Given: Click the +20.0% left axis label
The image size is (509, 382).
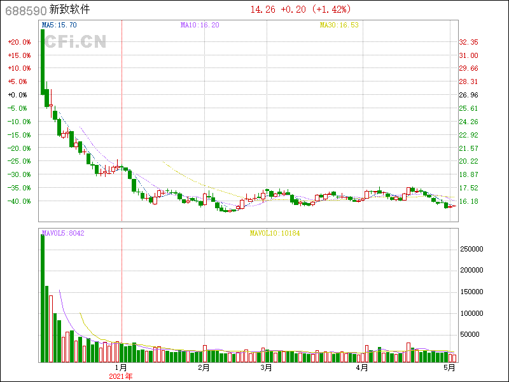Looking at the screenshot, I should [18, 42].
